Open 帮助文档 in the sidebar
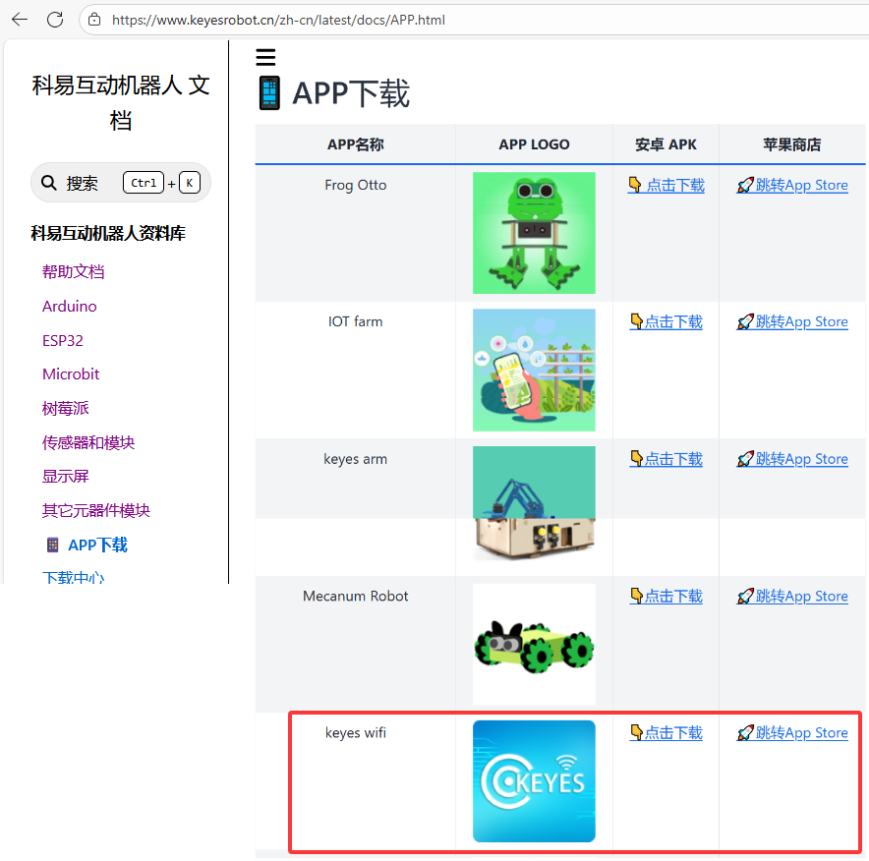This screenshot has height=861, width=869. (x=73, y=271)
